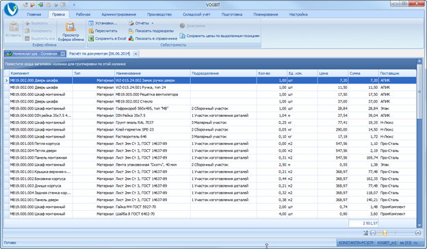
Task: Select the DIN Рейка 35x7.5 name cell
Action: click(153, 116)
